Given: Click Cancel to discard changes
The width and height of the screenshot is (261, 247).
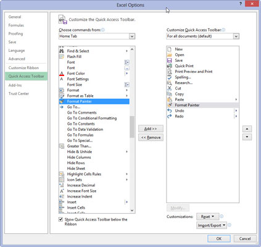Looking at the screenshot, I should (x=245, y=238).
